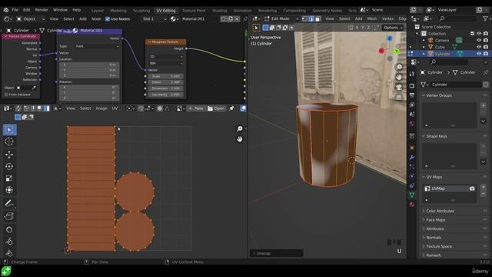The width and height of the screenshot is (492, 277).
Task: Click the 3D viewport zoom magnifier icon
Action: (399, 67)
